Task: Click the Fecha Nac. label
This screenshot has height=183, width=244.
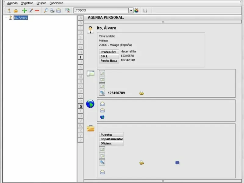Action: pos(109,61)
